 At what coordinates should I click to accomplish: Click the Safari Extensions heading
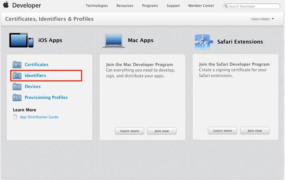(240, 42)
